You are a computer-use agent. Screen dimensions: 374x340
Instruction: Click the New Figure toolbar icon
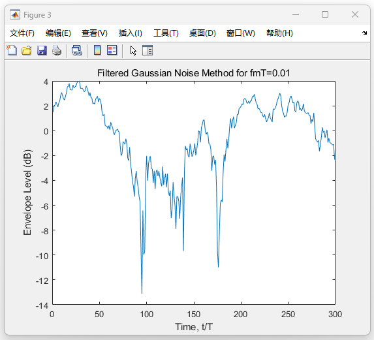(12, 50)
